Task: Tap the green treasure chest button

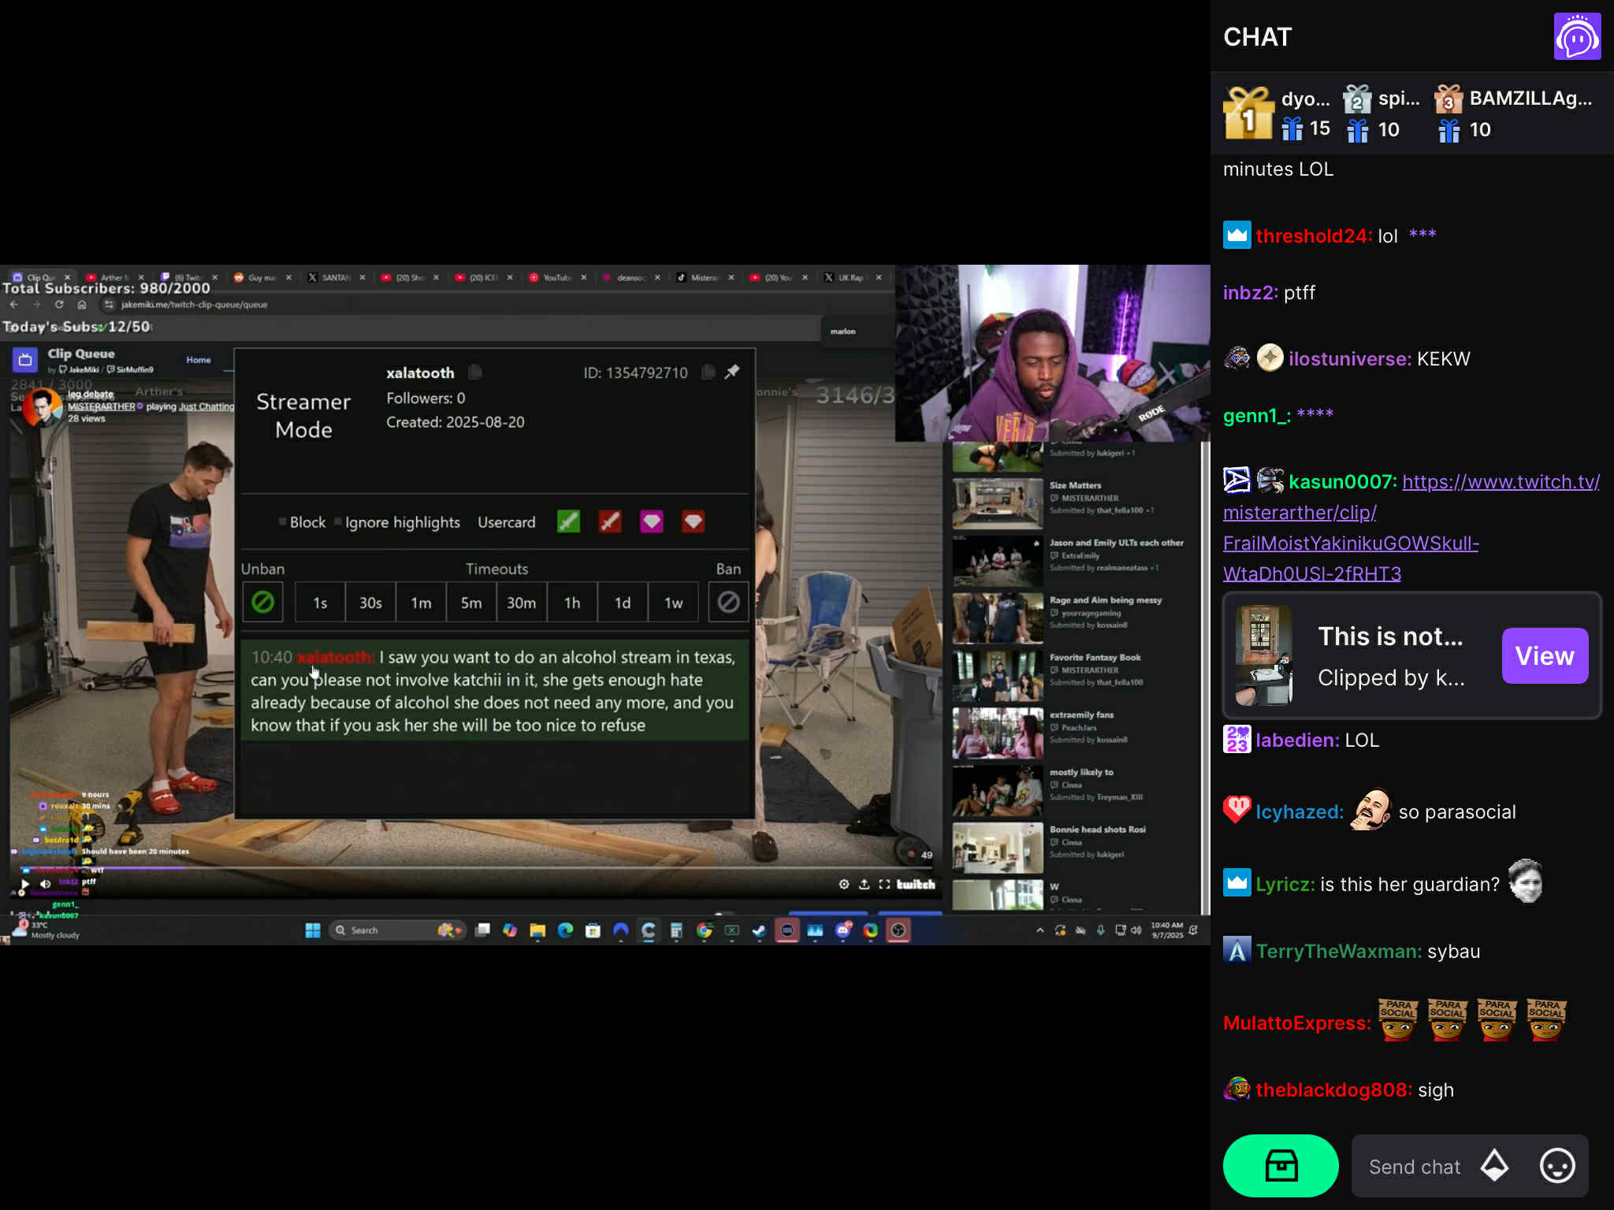Action: 1280,1165
